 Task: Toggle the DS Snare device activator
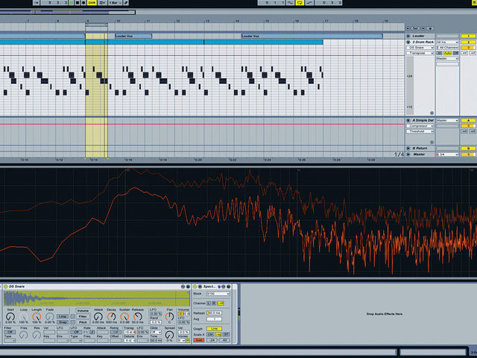tap(6, 286)
